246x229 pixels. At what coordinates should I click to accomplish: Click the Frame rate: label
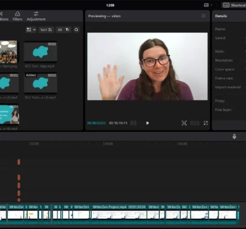coord(224,78)
